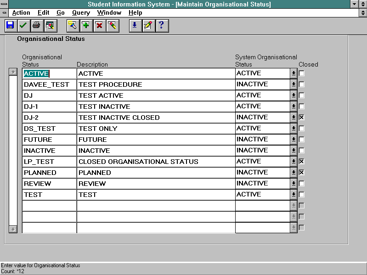
Task: Expand System Status dropdown for FUTURE row
Action: 294,140
